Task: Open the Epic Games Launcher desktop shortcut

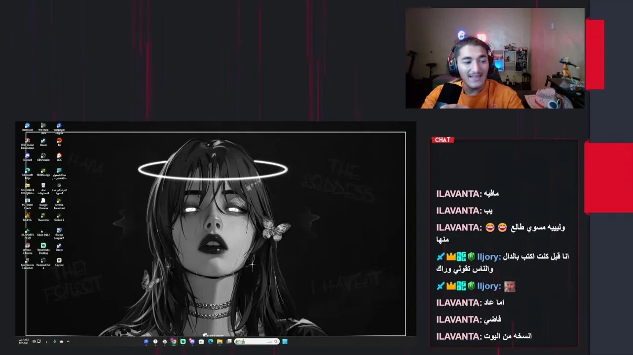Action: (x=27, y=263)
